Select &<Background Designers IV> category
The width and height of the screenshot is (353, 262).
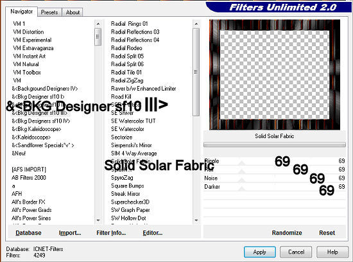45,89
